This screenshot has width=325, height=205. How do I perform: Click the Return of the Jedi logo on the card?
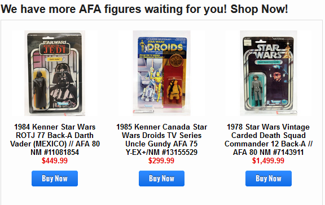55,48
